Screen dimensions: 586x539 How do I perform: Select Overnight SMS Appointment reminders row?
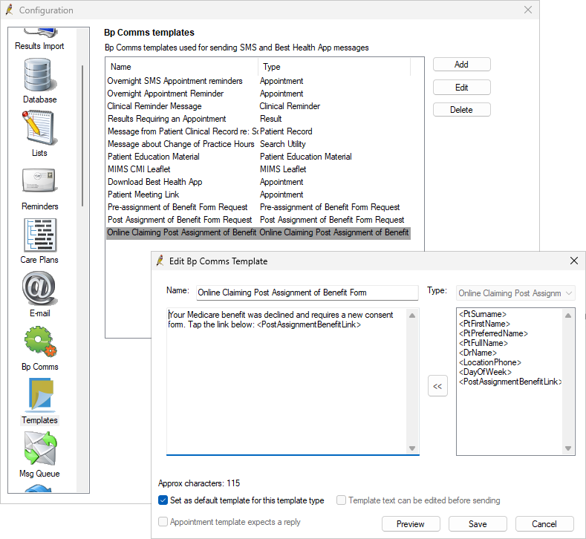tap(258, 81)
